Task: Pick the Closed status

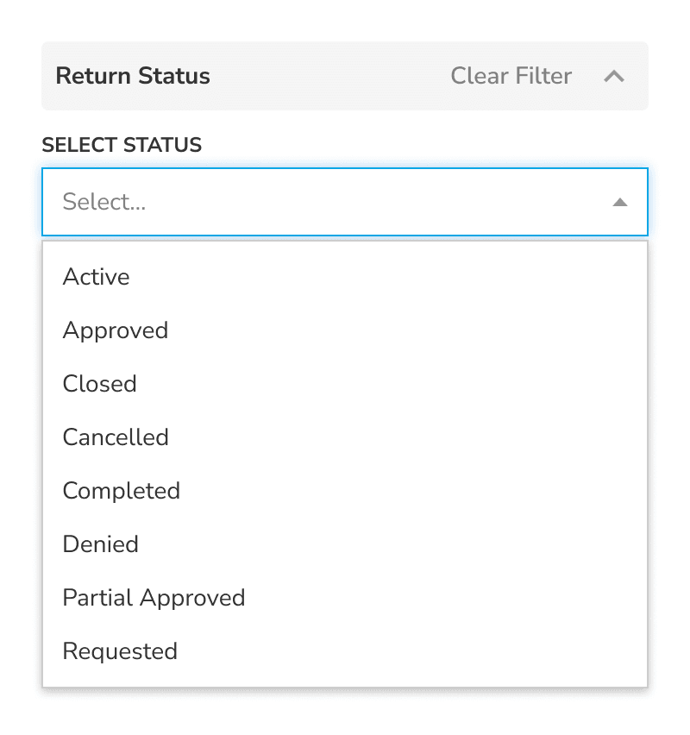Action: click(x=99, y=384)
